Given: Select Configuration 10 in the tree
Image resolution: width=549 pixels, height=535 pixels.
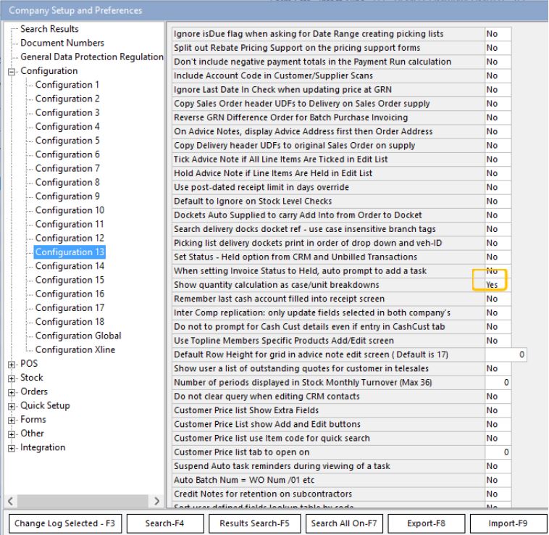Looking at the screenshot, I should click(70, 210).
